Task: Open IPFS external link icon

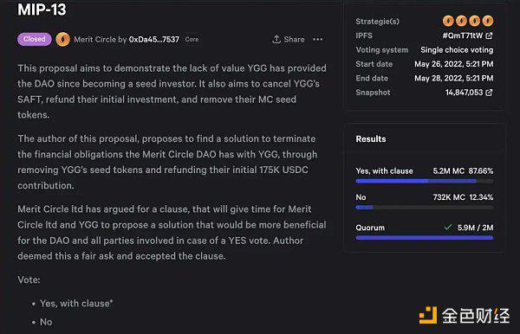Action: pyautogui.click(x=489, y=35)
